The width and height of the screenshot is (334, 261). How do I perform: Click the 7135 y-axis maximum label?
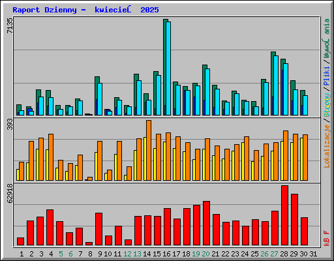[10, 25]
